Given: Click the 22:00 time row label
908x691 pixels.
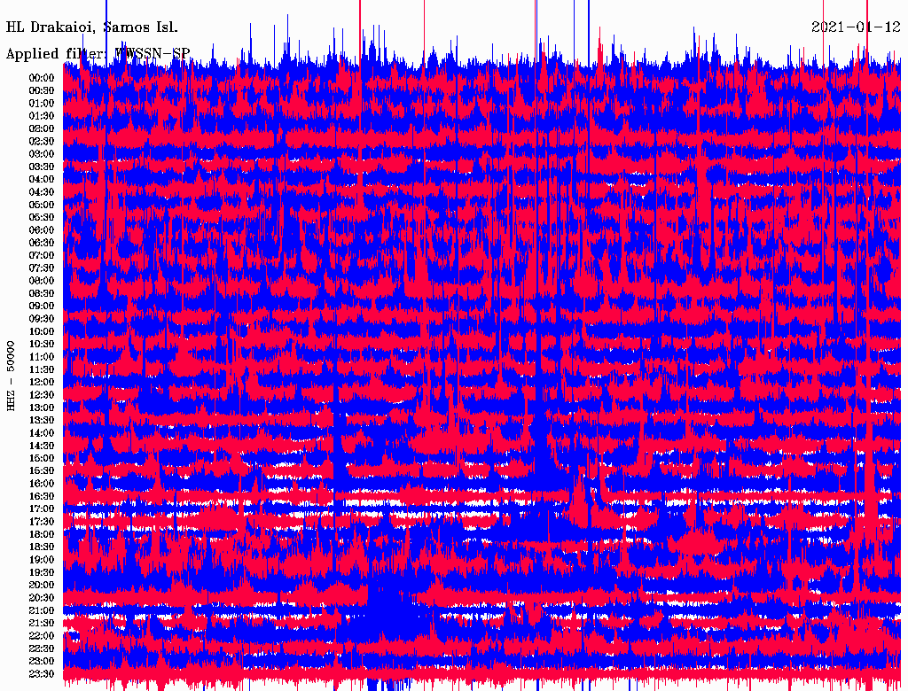Looking at the screenshot, I should [42, 636].
